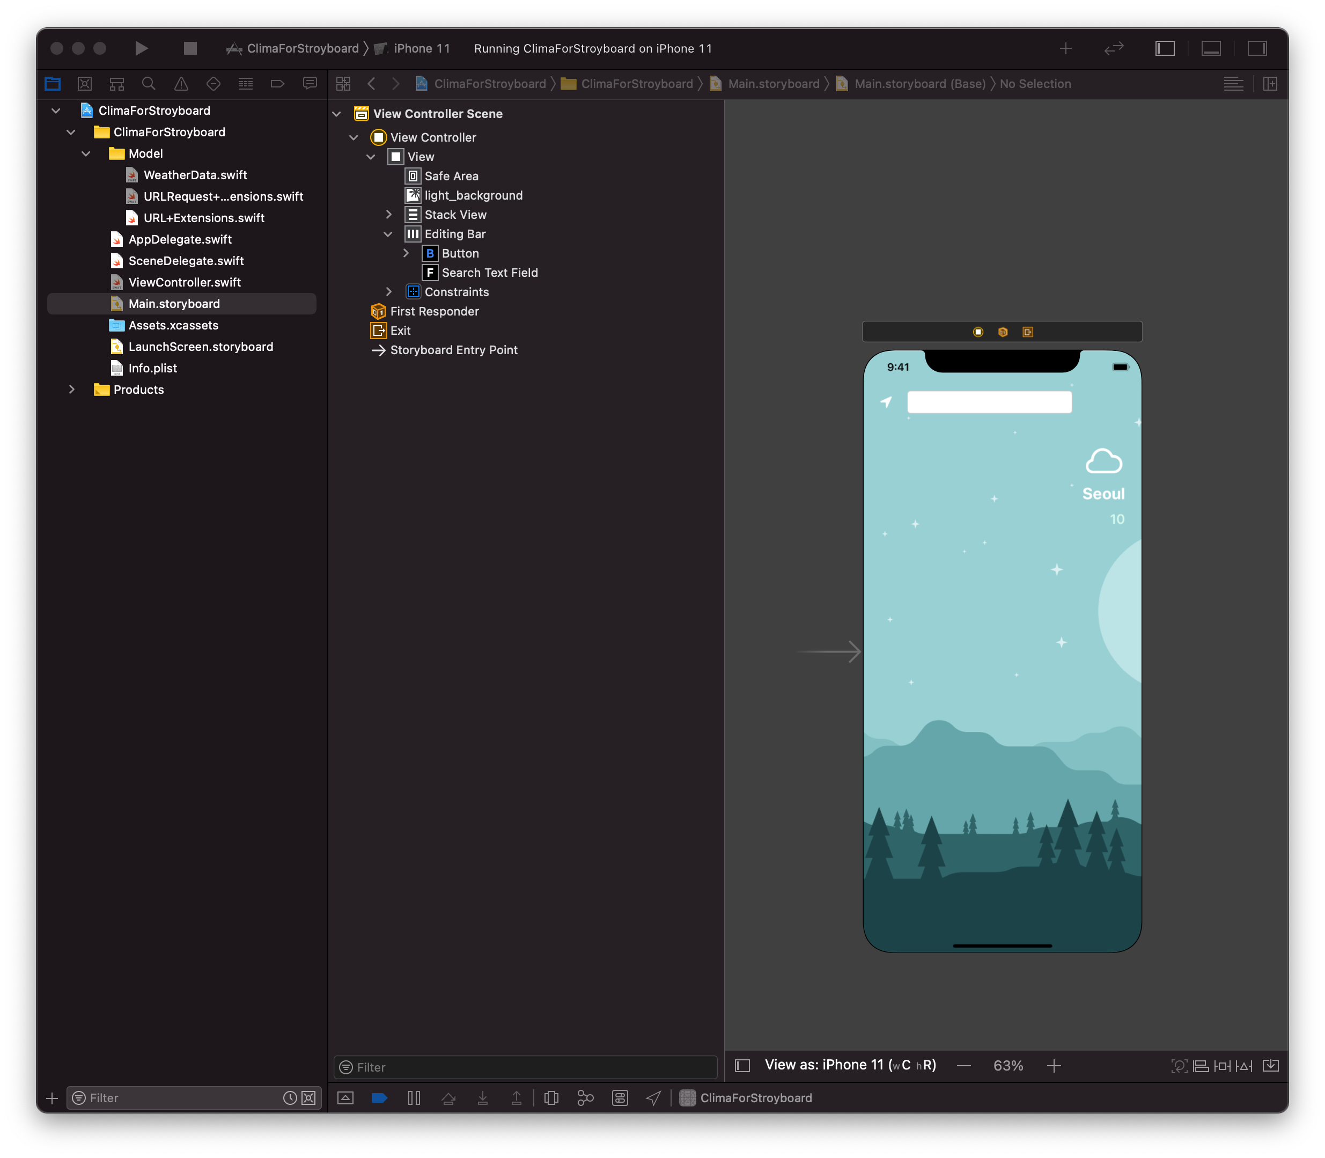This screenshot has width=1325, height=1158.
Task: Open the Source Control navigator icon
Action: click(x=85, y=84)
